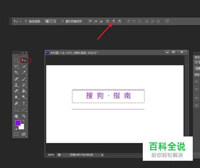Screen dimensions: 200x168
Task: Align top edges of layers
Action: (90, 21)
